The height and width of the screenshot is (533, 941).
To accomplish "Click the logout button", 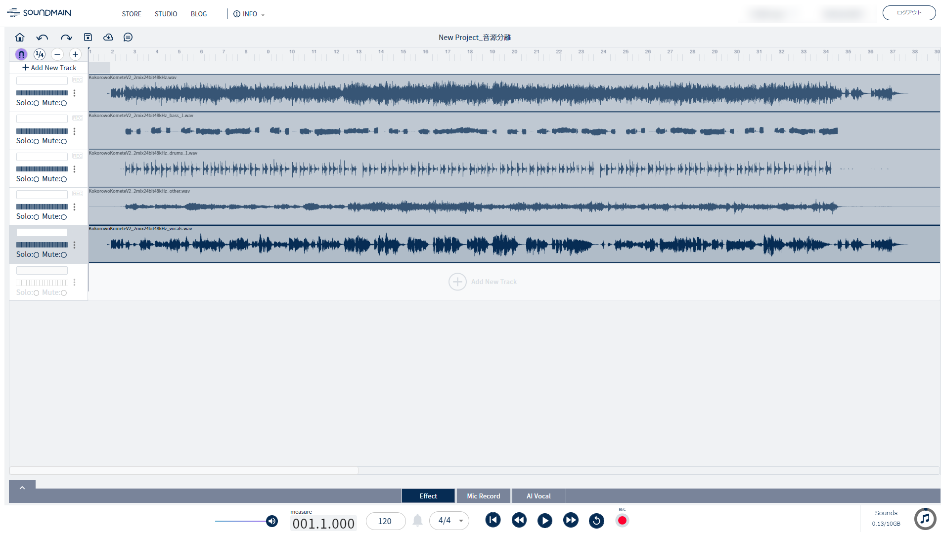I will 909,13.
